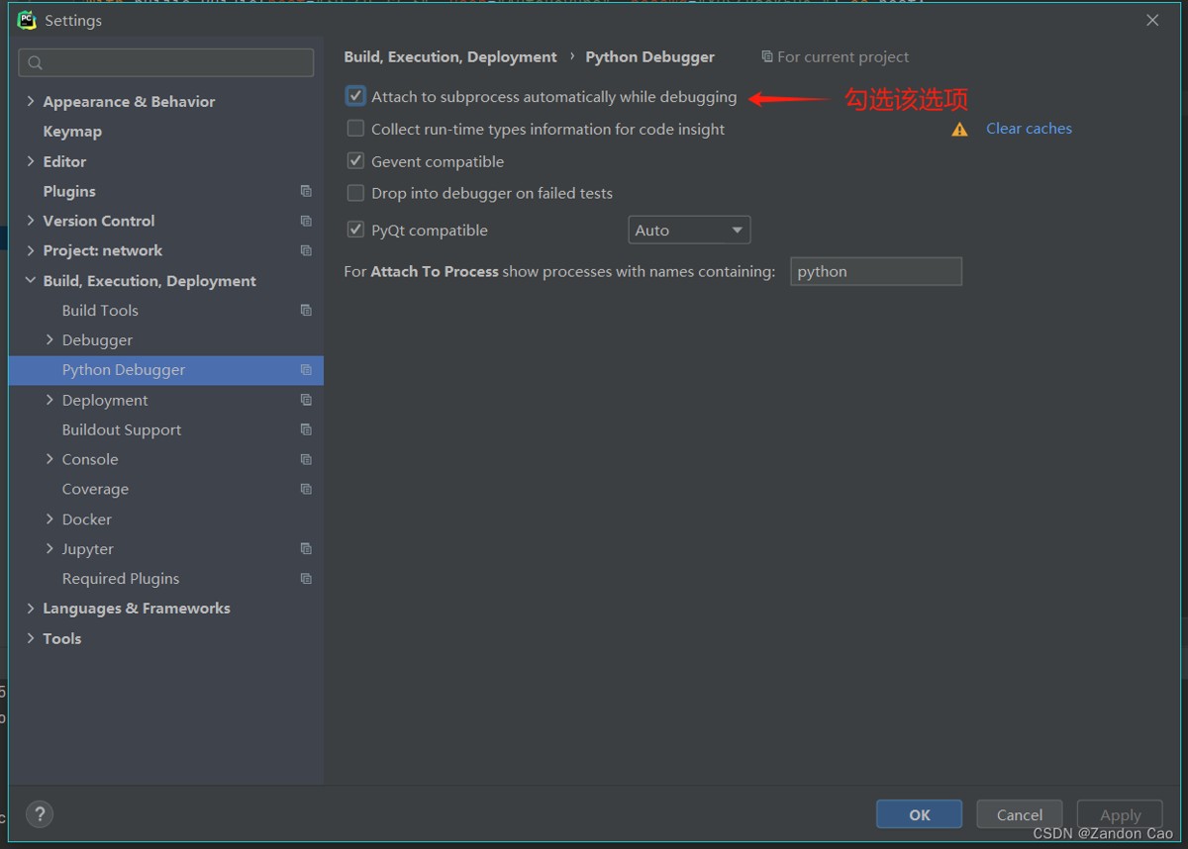The height and width of the screenshot is (849, 1188).
Task: Open the Buildout Support settings page
Action: tap(122, 429)
